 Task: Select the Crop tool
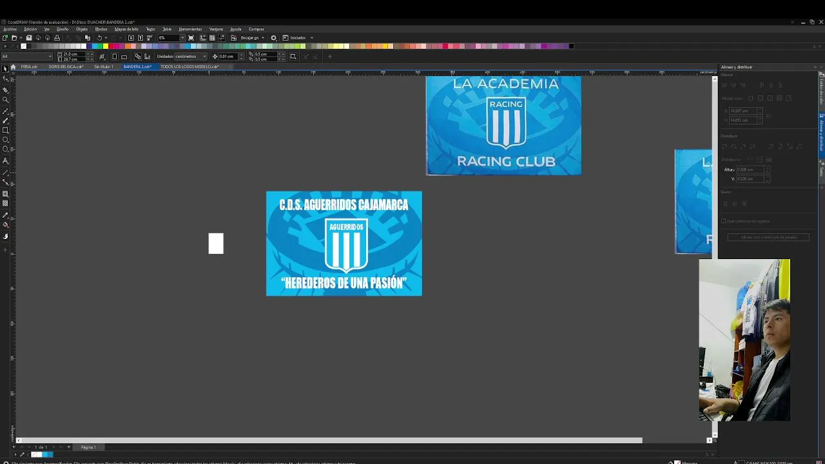[5, 90]
